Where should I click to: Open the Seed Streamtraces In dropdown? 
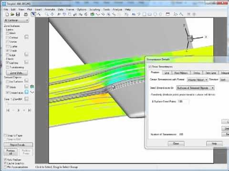(x=195, y=88)
